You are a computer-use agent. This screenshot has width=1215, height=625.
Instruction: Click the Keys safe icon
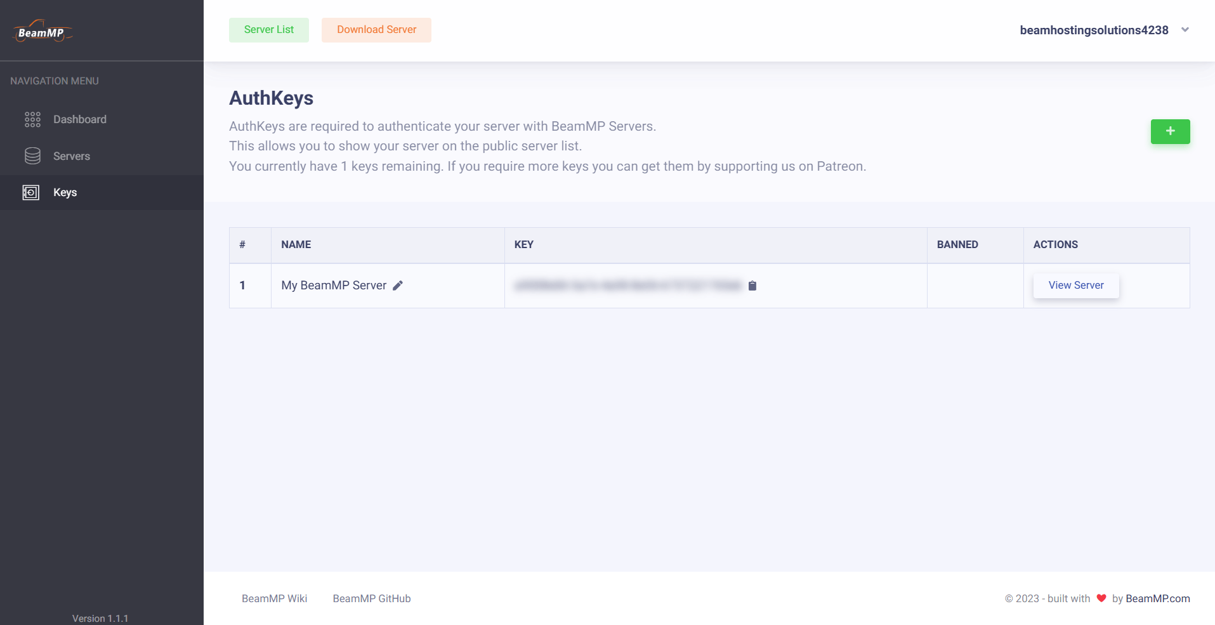tap(31, 192)
